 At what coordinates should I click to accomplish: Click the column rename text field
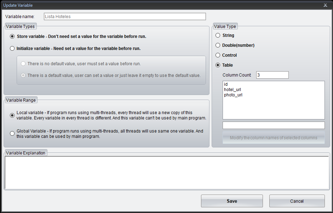(x=273, y=125)
